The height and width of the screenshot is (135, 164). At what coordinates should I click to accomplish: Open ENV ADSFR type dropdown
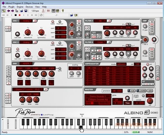click(26, 63)
